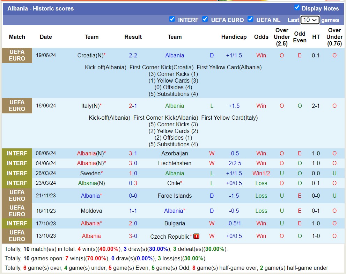Disable the UEFA EURO filter checkbox
Screen dimensions: 346x274
205,19
